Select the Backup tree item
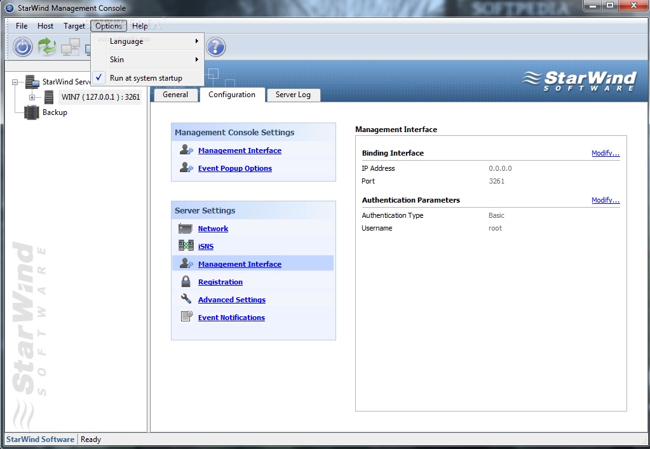650x449 pixels. click(x=55, y=112)
